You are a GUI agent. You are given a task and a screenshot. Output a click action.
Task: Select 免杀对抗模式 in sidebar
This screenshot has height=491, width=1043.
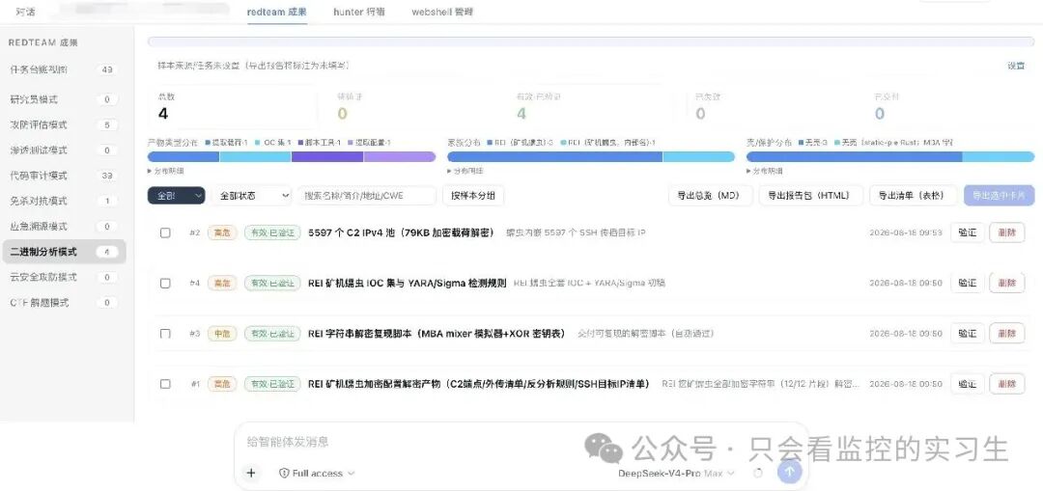64,201
